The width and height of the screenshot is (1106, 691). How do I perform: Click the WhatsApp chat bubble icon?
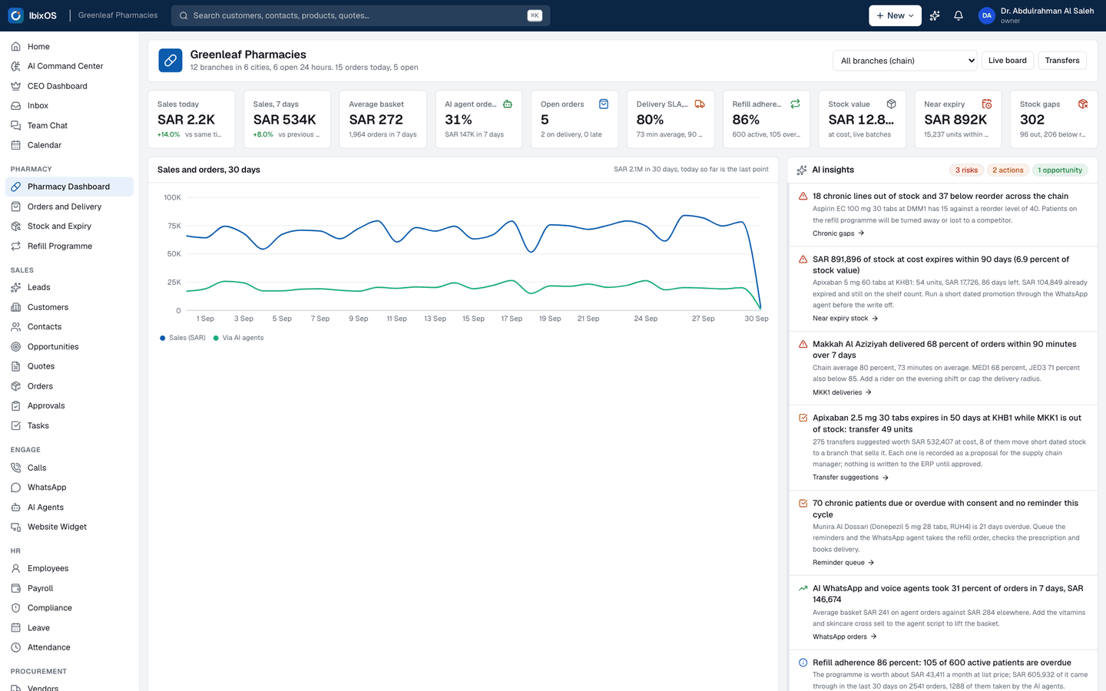point(16,488)
